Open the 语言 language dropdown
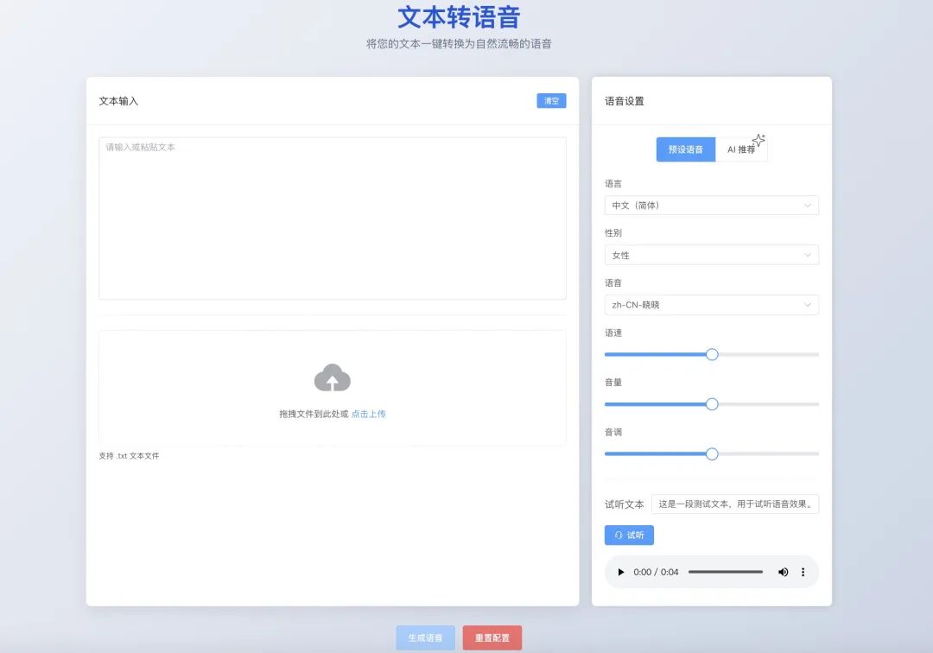933x653 pixels. click(710, 205)
